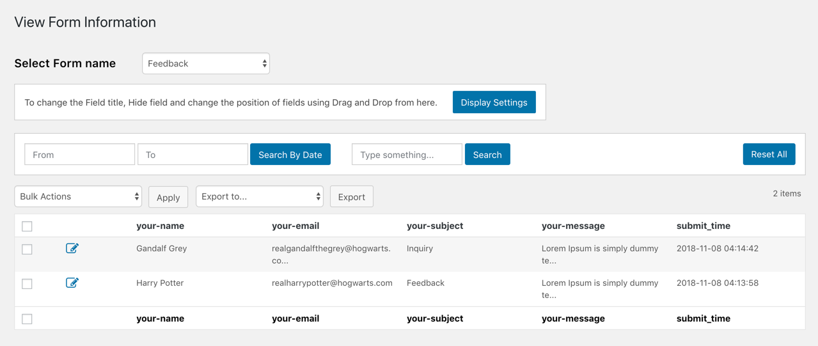
Task: Click the your-name column header
Action: 160,226
